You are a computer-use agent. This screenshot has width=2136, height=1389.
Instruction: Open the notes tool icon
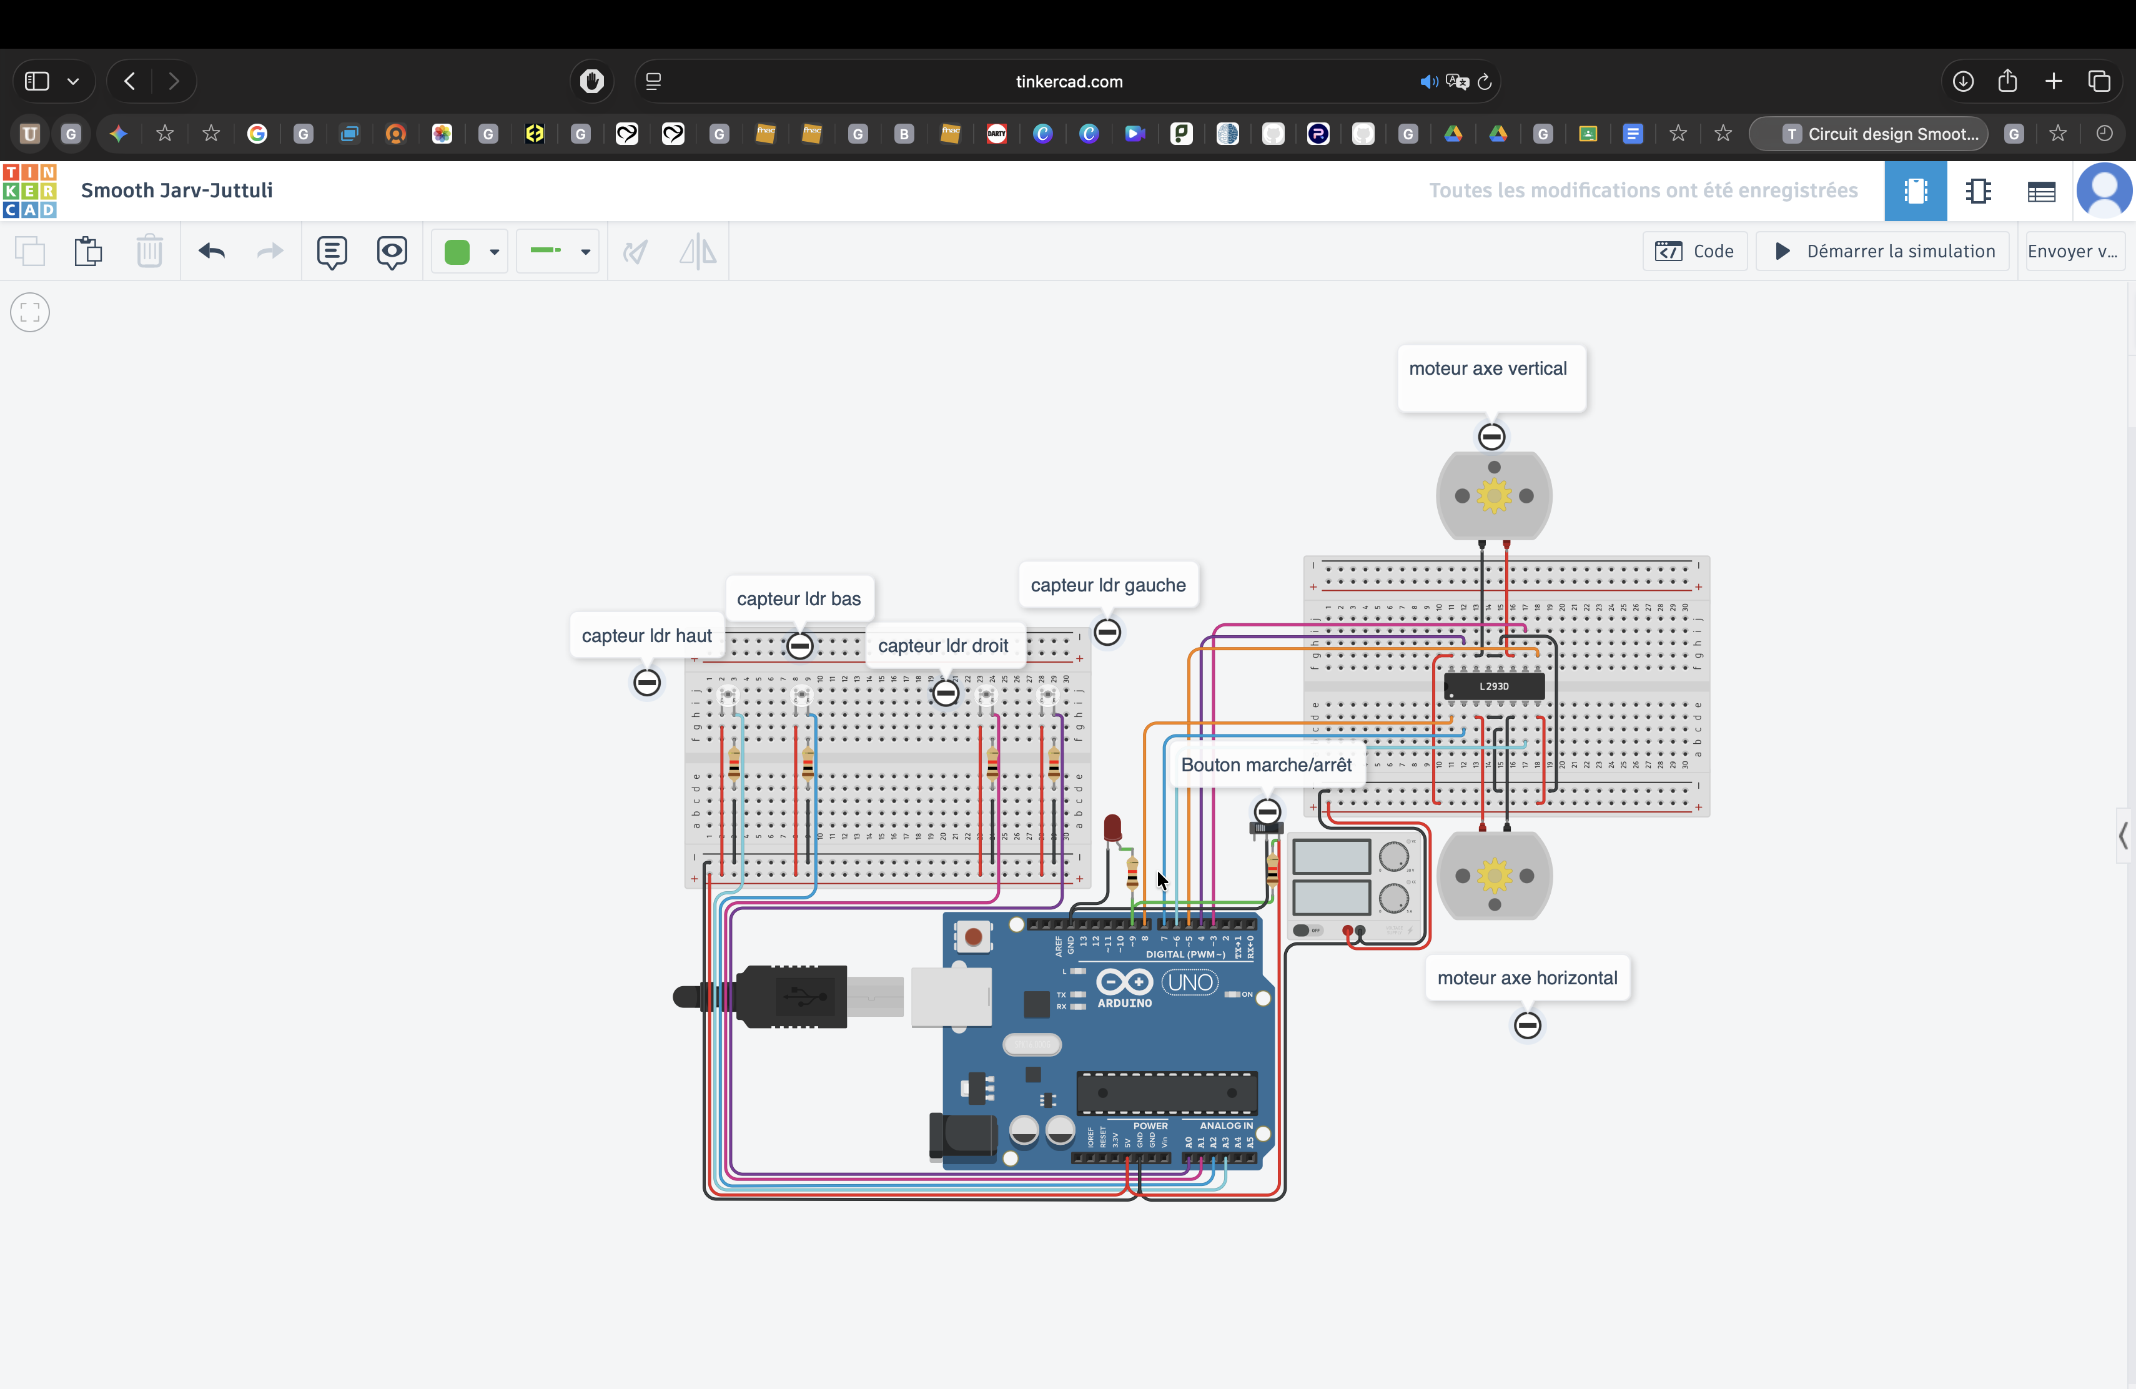[332, 252]
